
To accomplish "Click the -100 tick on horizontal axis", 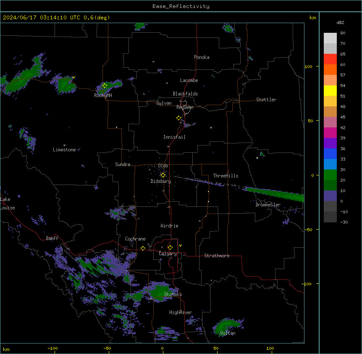I will point(52,348).
